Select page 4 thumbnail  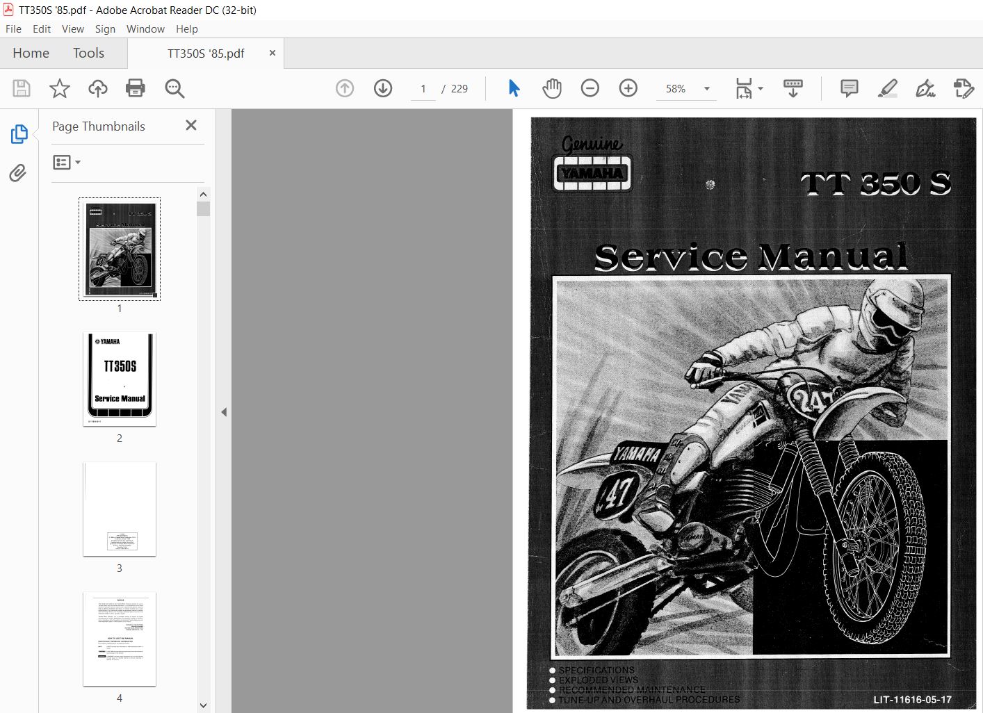pos(120,639)
